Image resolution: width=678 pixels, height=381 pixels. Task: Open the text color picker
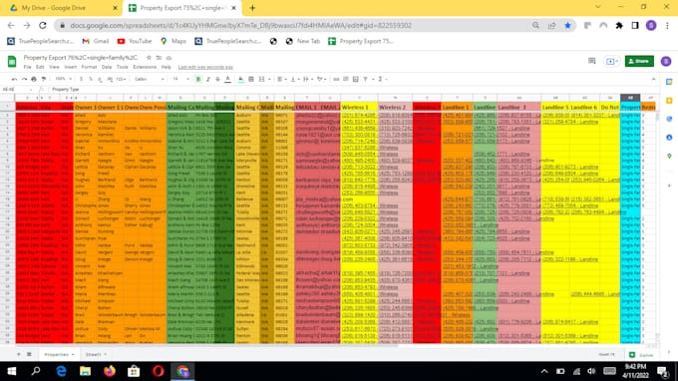[x=228, y=79]
